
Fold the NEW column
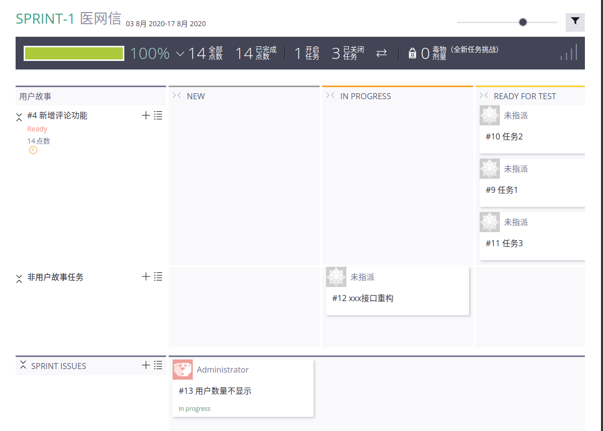177,96
